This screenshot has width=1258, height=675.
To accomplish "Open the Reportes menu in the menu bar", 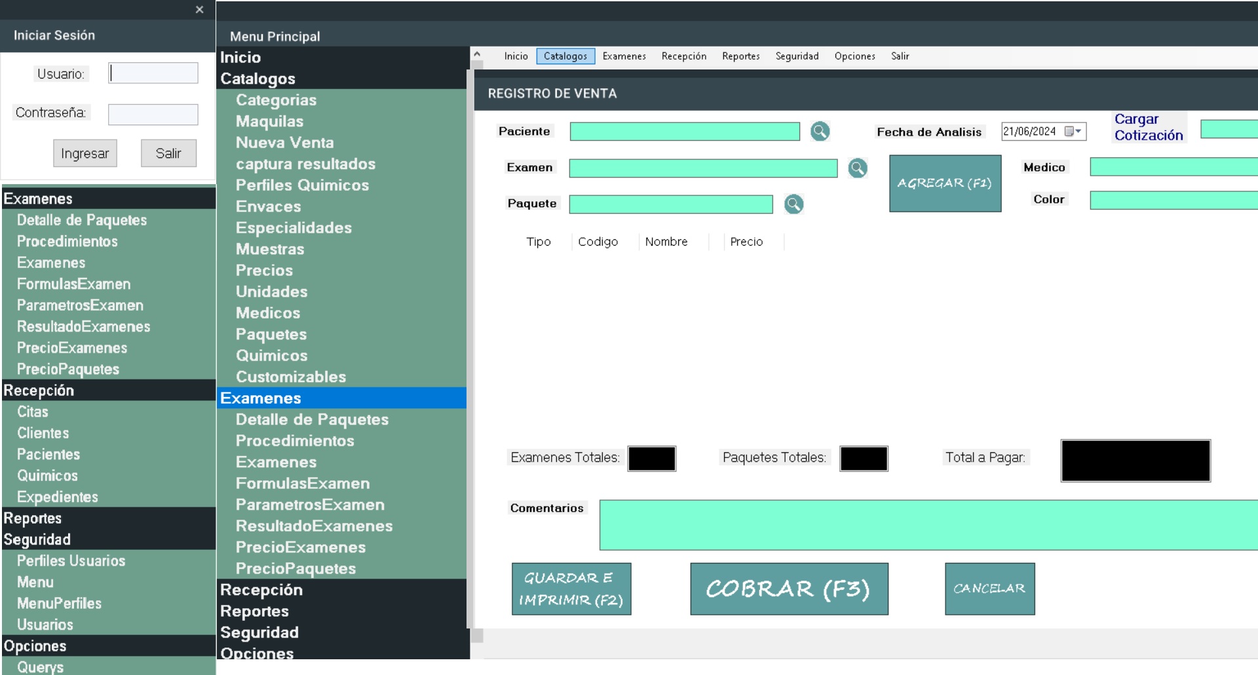I will (x=740, y=56).
